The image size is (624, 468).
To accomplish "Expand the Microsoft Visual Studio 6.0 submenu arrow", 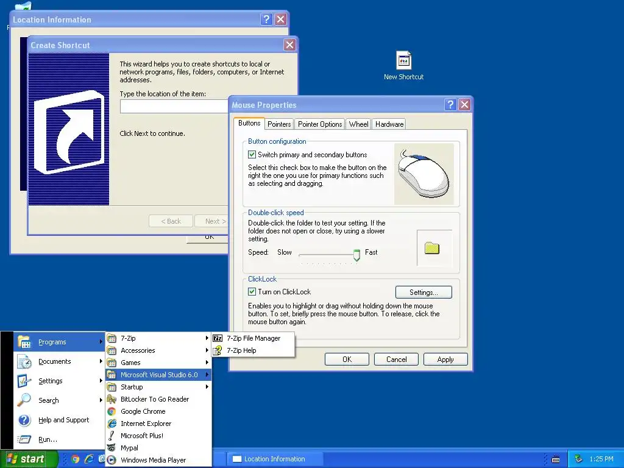I will 207,375.
